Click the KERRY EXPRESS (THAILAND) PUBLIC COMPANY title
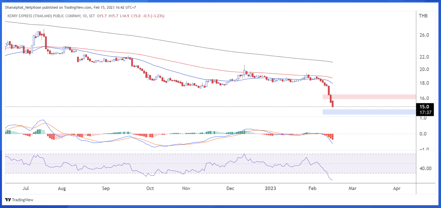 pos(44,16)
